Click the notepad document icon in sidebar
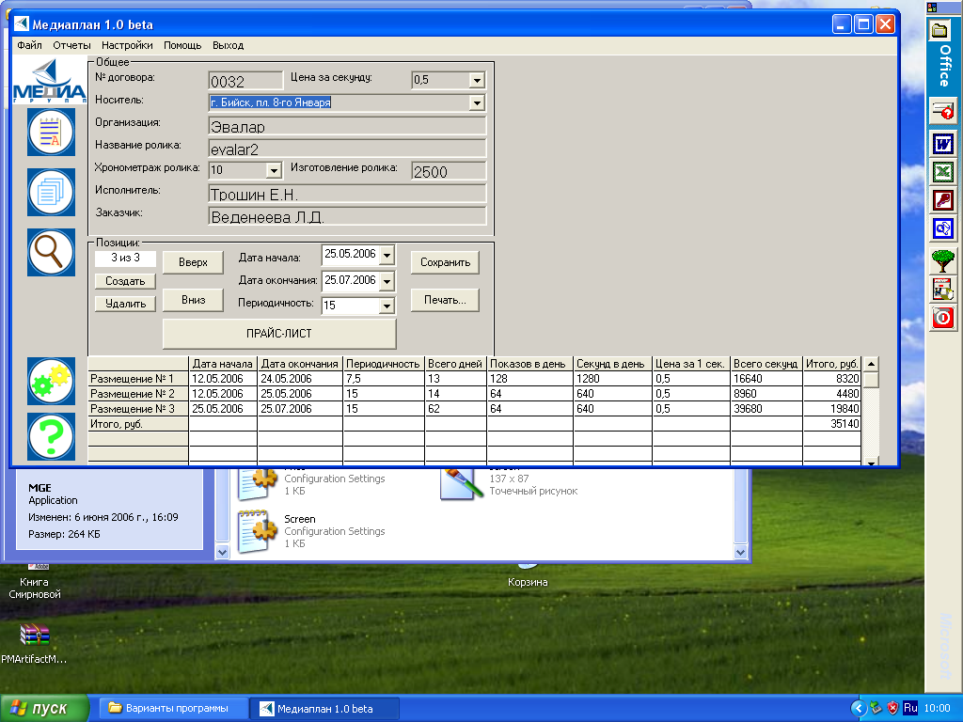 pos(51,133)
